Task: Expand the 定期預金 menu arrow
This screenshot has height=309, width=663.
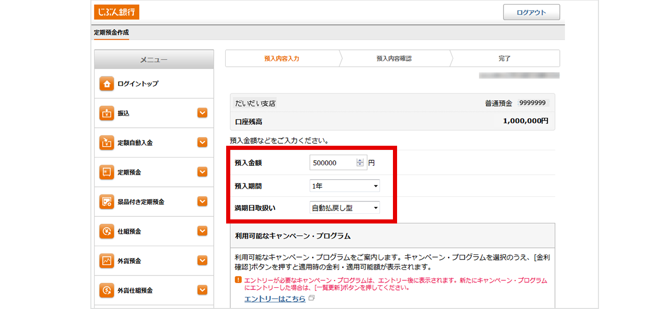Action: pyautogui.click(x=202, y=172)
